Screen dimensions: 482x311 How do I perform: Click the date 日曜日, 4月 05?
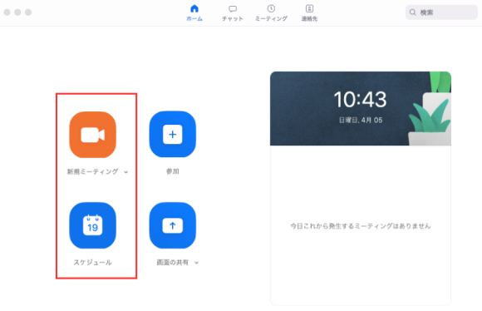(x=361, y=120)
